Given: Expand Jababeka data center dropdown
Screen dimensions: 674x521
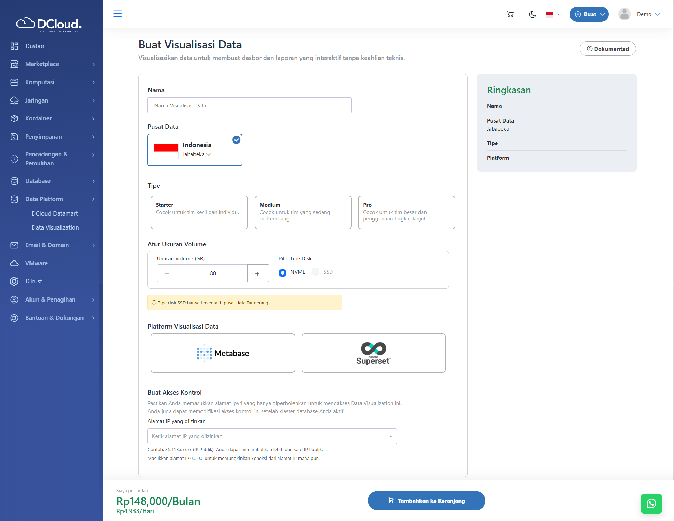Looking at the screenshot, I should (197, 154).
